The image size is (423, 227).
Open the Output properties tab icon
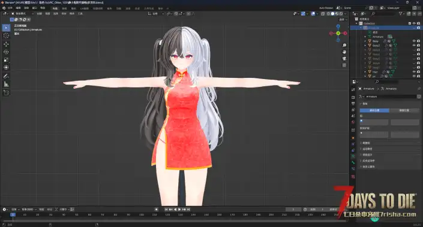(x=353, y=104)
